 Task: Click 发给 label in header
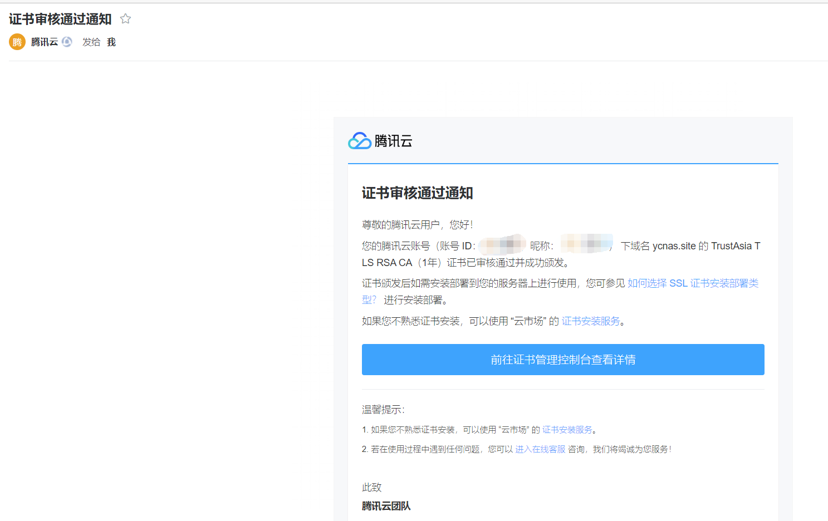[x=91, y=42]
